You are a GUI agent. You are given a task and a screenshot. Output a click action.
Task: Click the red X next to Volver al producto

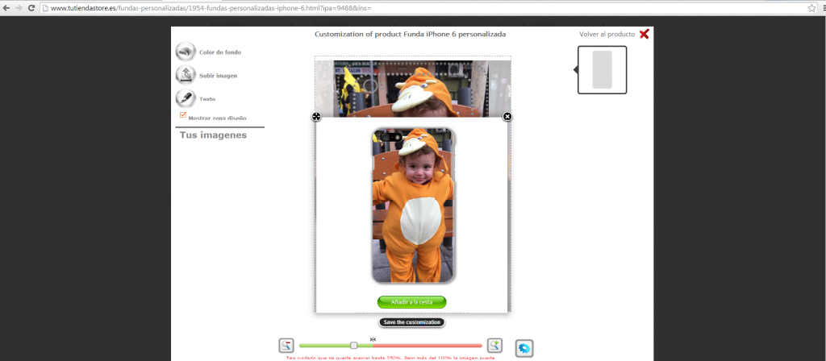click(644, 35)
